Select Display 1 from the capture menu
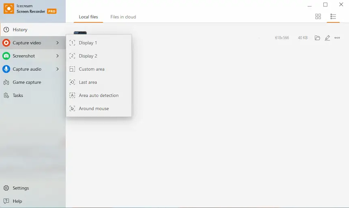Screen dimensions: 349x208 pos(99,43)
